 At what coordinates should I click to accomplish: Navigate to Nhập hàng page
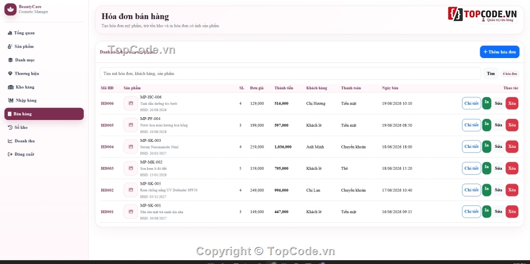(x=44, y=100)
